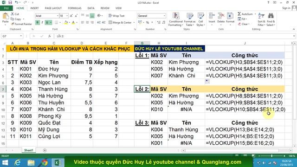The height and width of the screenshot is (167, 297).
Task: Switch to the REVIEW tab
Action: click(x=105, y=8)
